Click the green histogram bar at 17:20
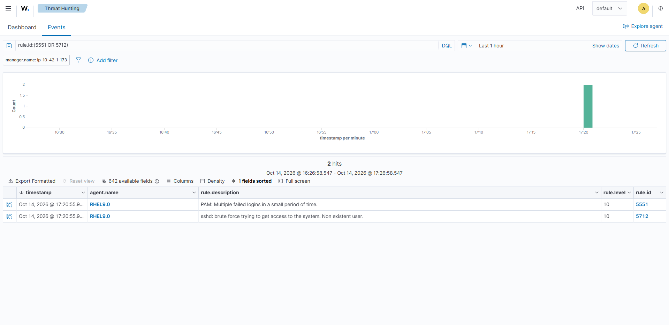Screen dimensions: 669x325 588,106
